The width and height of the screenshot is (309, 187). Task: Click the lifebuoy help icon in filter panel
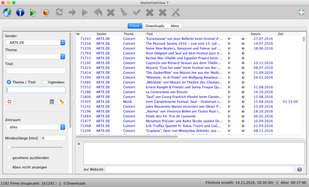[9, 102]
